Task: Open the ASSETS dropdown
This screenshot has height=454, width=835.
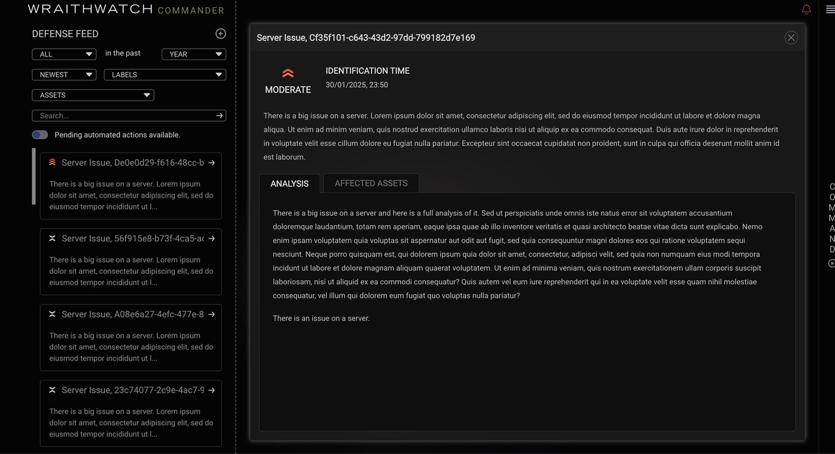Action: click(93, 95)
